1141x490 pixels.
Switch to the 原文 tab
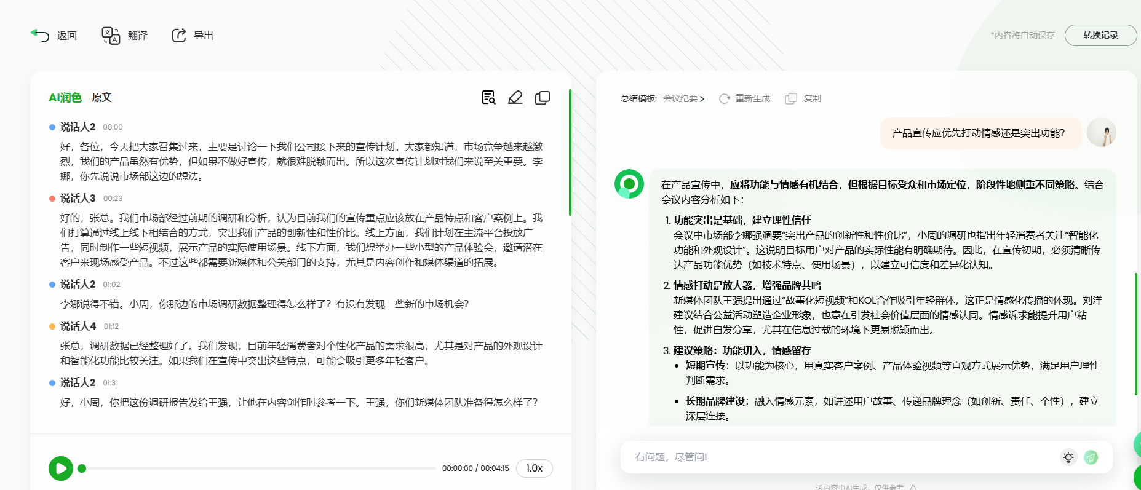[101, 98]
